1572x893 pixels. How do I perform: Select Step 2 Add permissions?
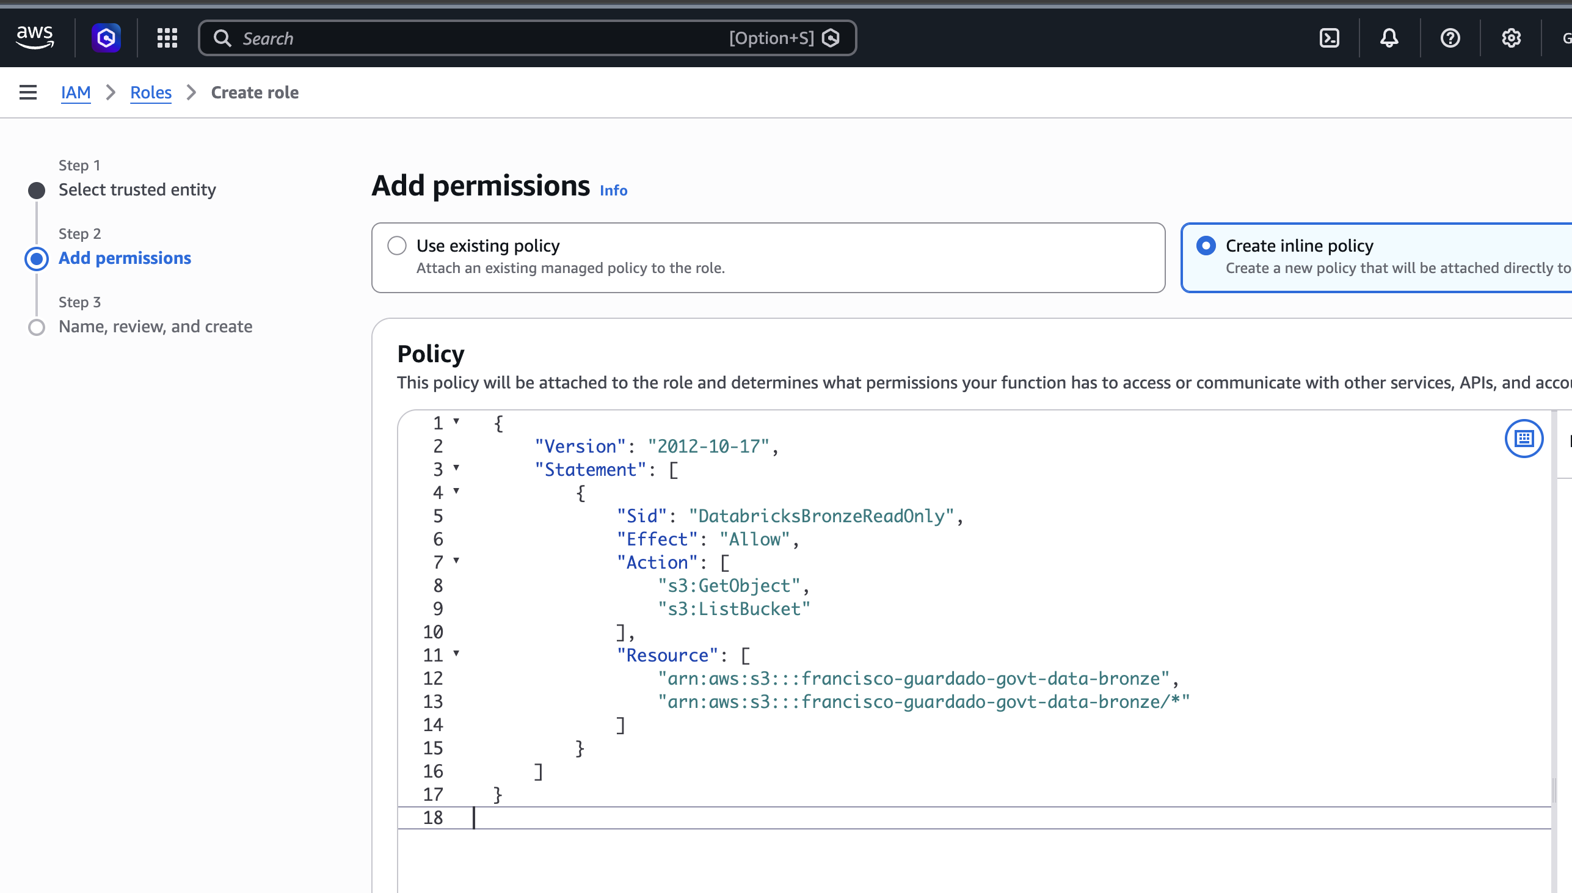click(x=125, y=258)
